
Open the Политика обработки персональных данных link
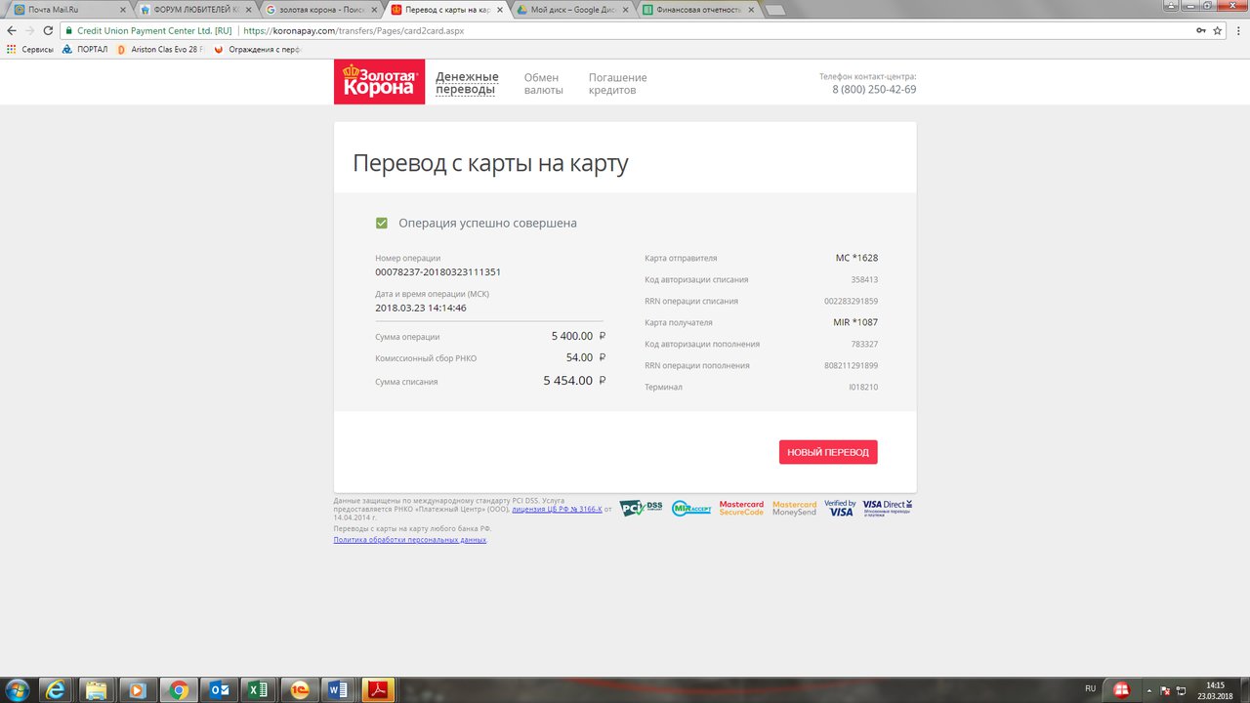tap(410, 540)
